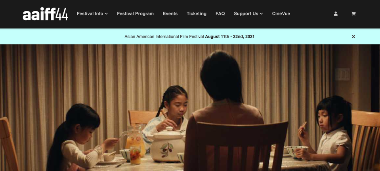Open the Events nav item

coord(170,14)
